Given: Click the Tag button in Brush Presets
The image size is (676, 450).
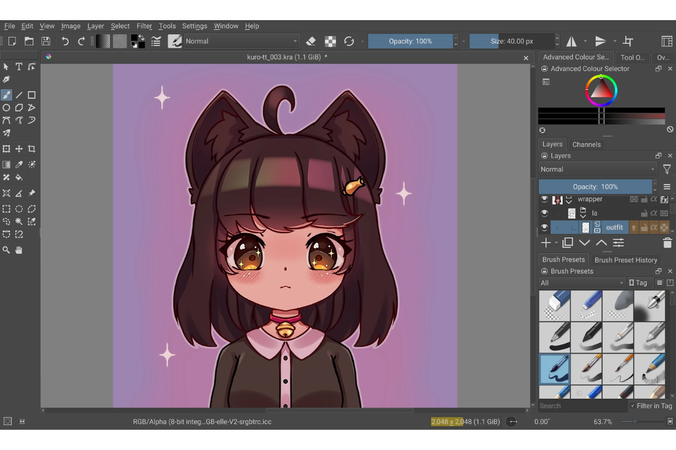Looking at the screenshot, I should coord(638,283).
